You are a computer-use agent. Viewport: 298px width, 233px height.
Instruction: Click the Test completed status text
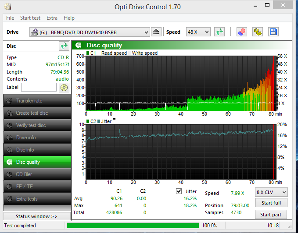click(20, 226)
